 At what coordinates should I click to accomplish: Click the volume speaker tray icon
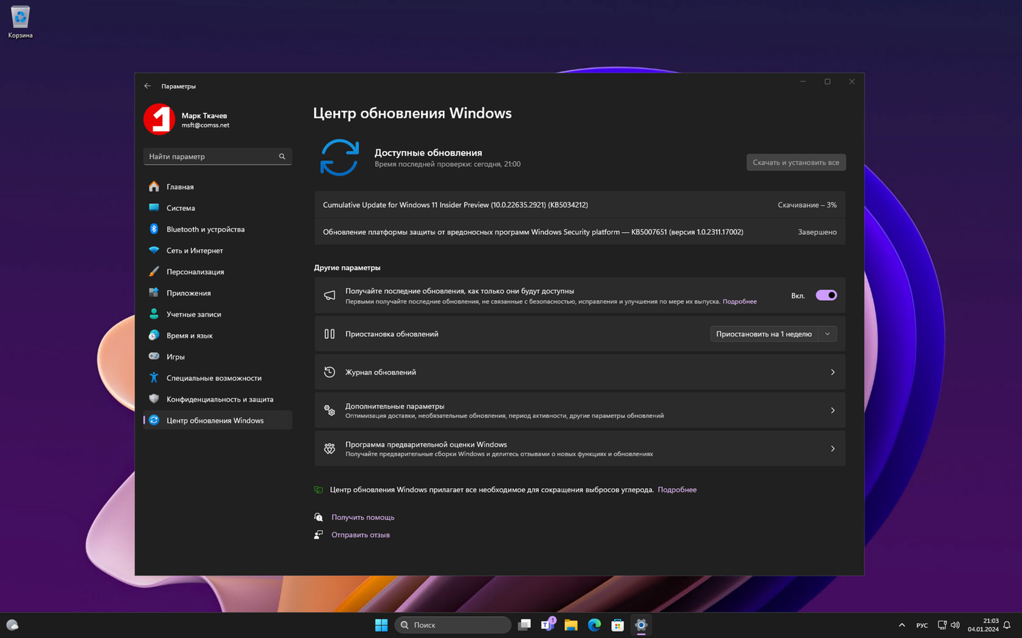(955, 625)
